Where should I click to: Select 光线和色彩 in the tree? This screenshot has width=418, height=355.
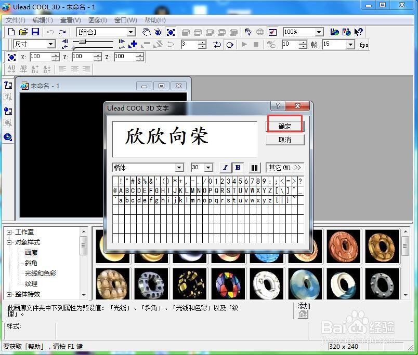(x=40, y=274)
